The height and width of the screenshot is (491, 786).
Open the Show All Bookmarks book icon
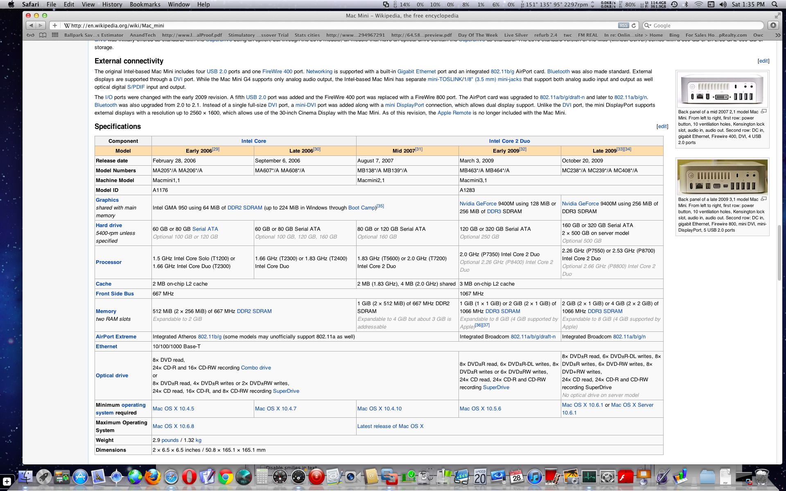point(43,35)
